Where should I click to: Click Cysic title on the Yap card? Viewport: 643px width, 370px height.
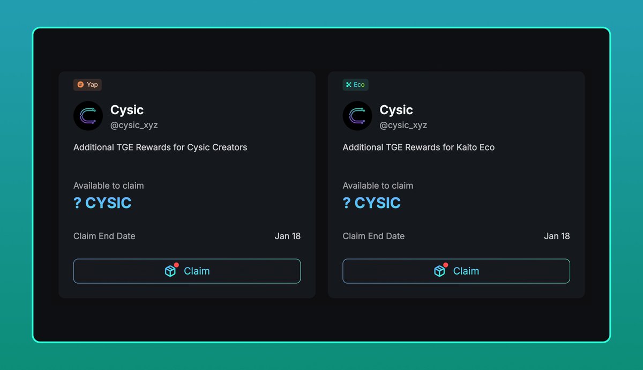(127, 110)
